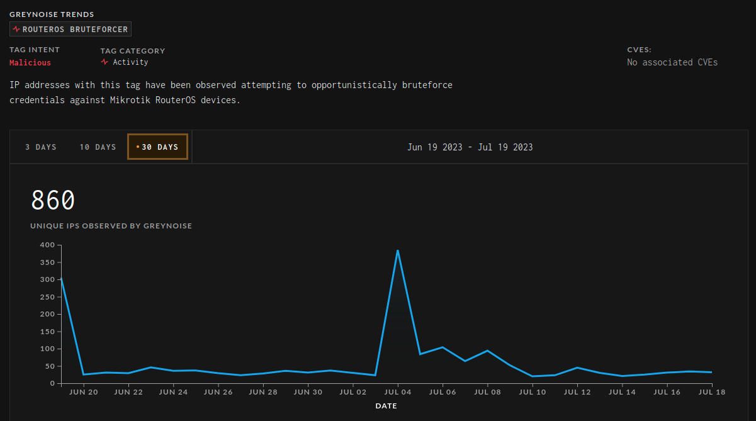Click the JUN 20 x-axis label
The width and height of the screenshot is (756, 421).
click(x=84, y=392)
